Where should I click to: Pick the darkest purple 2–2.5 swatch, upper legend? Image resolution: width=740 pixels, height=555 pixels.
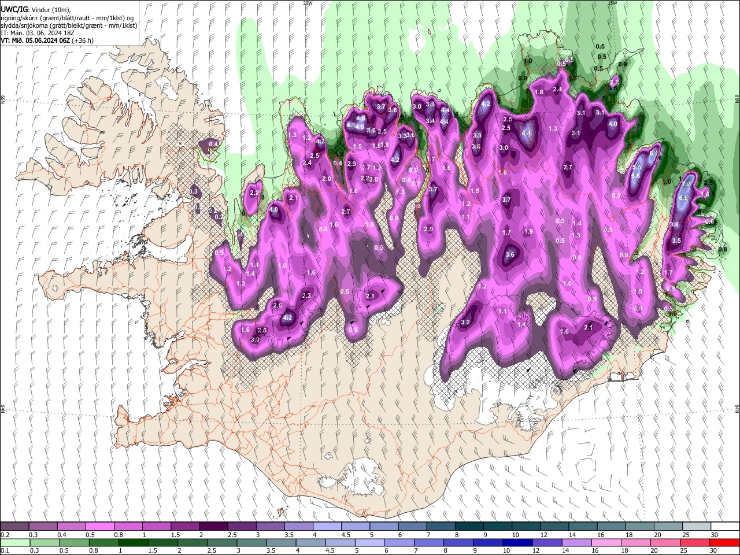pos(213,526)
